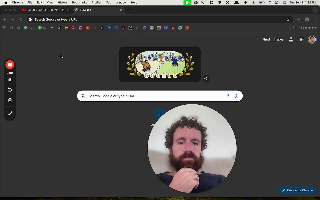This screenshot has height=200, width=320.
Task: Pause the recording
Action: click(x=10, y=80)
